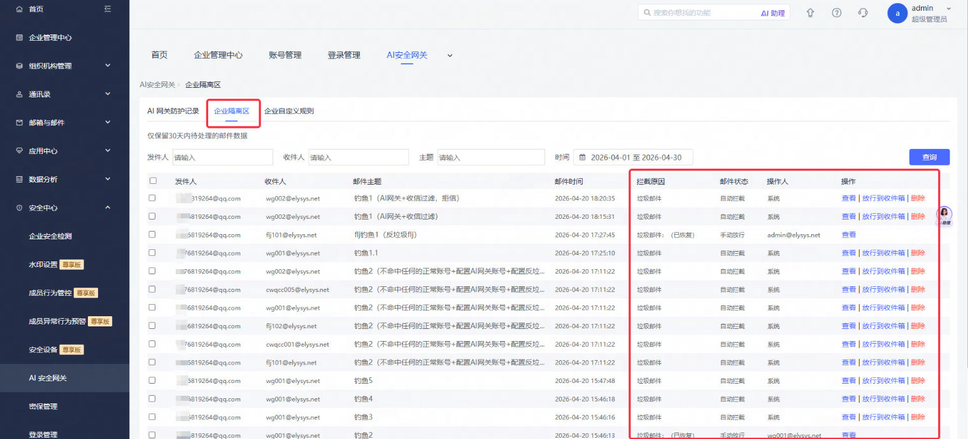The width and height of the screenshot is (968, 439).
Task: Click 放行到收件箱 for the 钓鱼5 row
Action: coord(883,380)
